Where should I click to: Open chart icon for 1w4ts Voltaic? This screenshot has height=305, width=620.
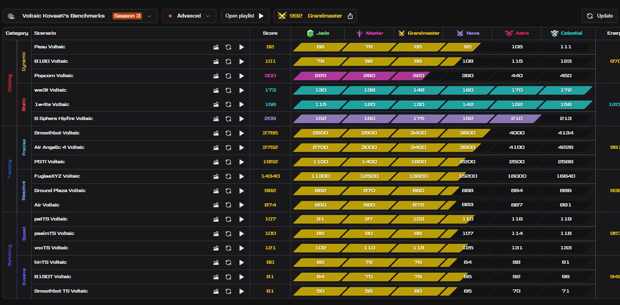click(216, 105)
